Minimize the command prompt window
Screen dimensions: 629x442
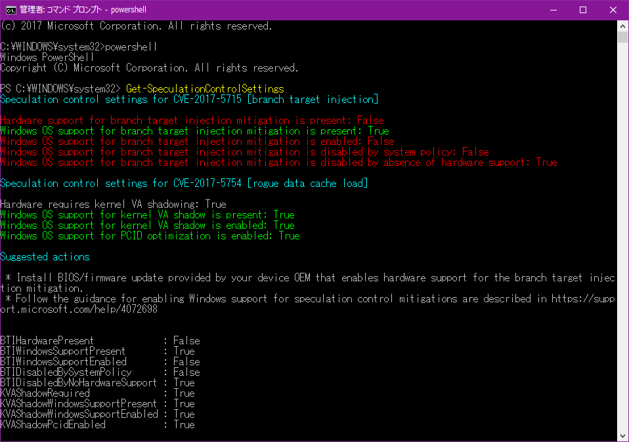(x=552, y=10)
